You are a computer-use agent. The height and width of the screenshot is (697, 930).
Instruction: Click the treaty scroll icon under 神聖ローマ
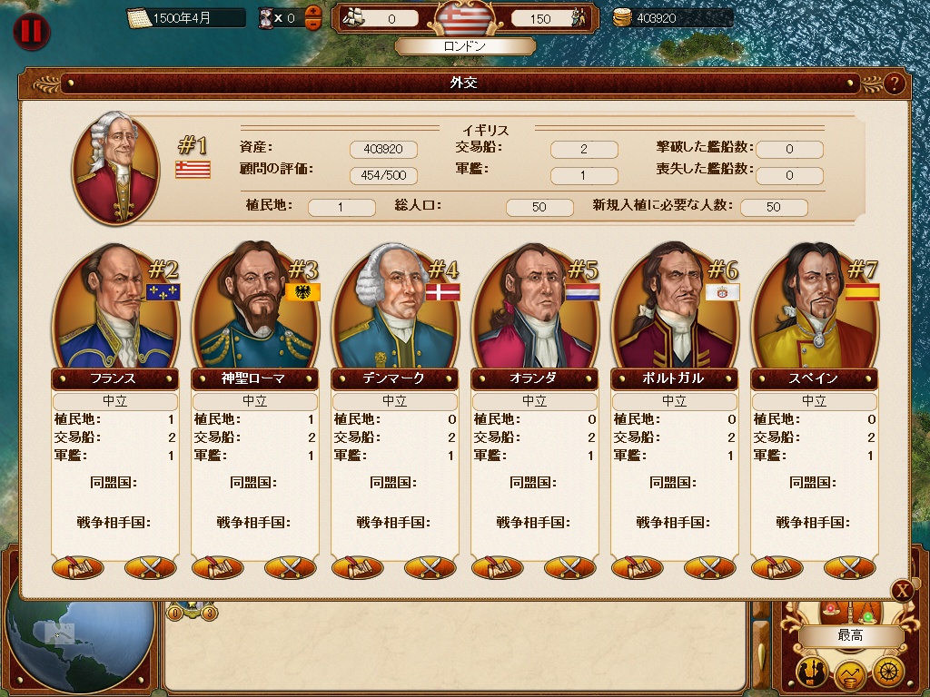pos(218,567)
